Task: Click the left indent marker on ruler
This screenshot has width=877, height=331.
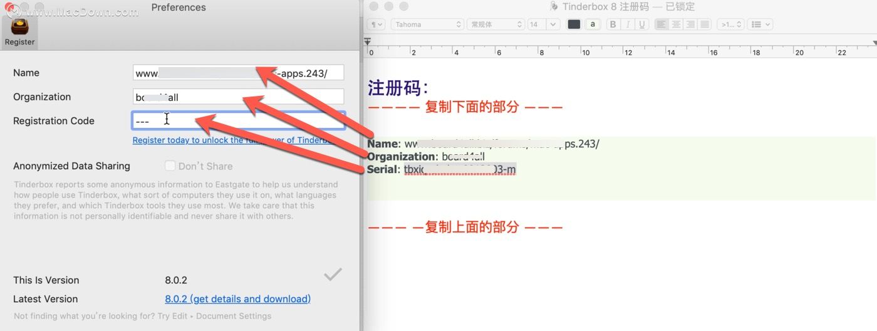Action: [368, 42]
